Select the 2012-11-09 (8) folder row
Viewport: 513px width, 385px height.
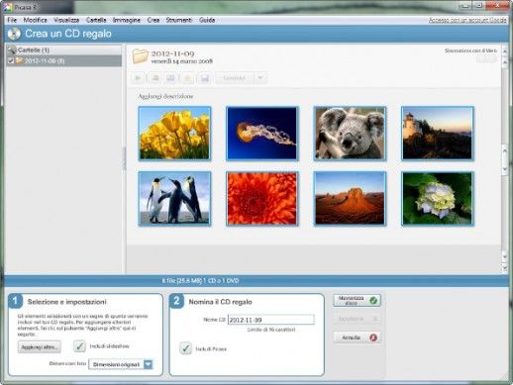[63, 60]
